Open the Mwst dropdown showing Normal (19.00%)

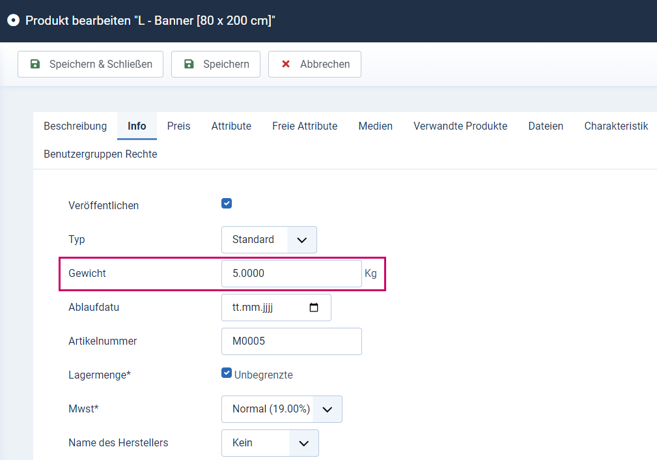pos(281,409)
